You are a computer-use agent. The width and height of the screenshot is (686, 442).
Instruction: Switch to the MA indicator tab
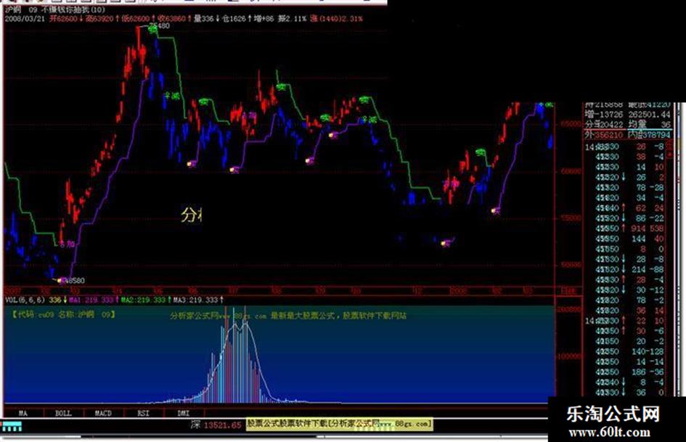(23, 413)
